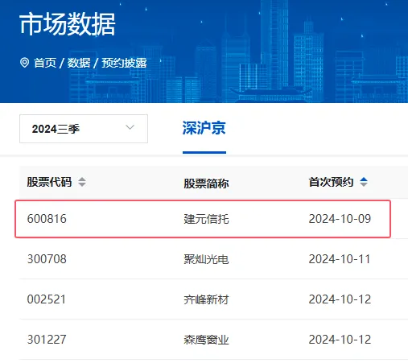
Task: Click the dropdown chevron next to 2024三季
Action: tap(130, 127)
